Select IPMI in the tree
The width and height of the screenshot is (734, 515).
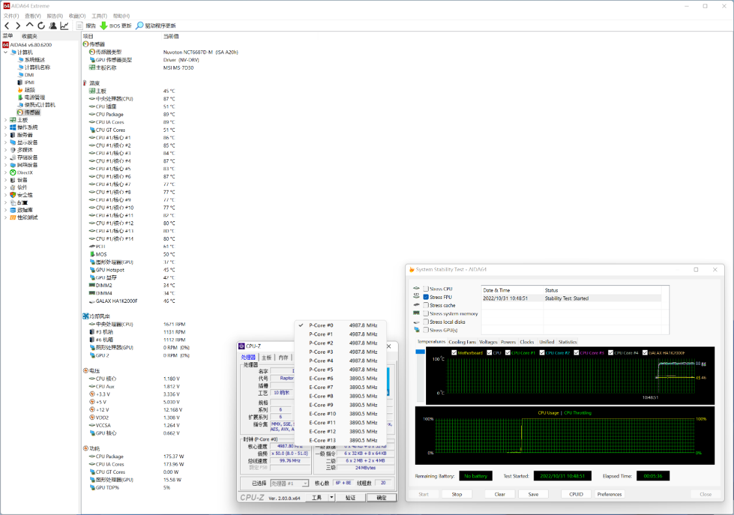[29, 82]
